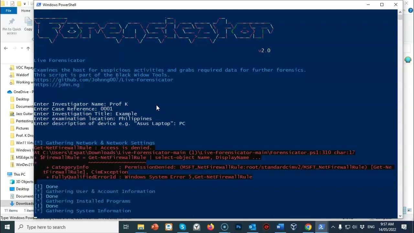Select Win11 Virtu folder in sidebar

click(22, 143)
